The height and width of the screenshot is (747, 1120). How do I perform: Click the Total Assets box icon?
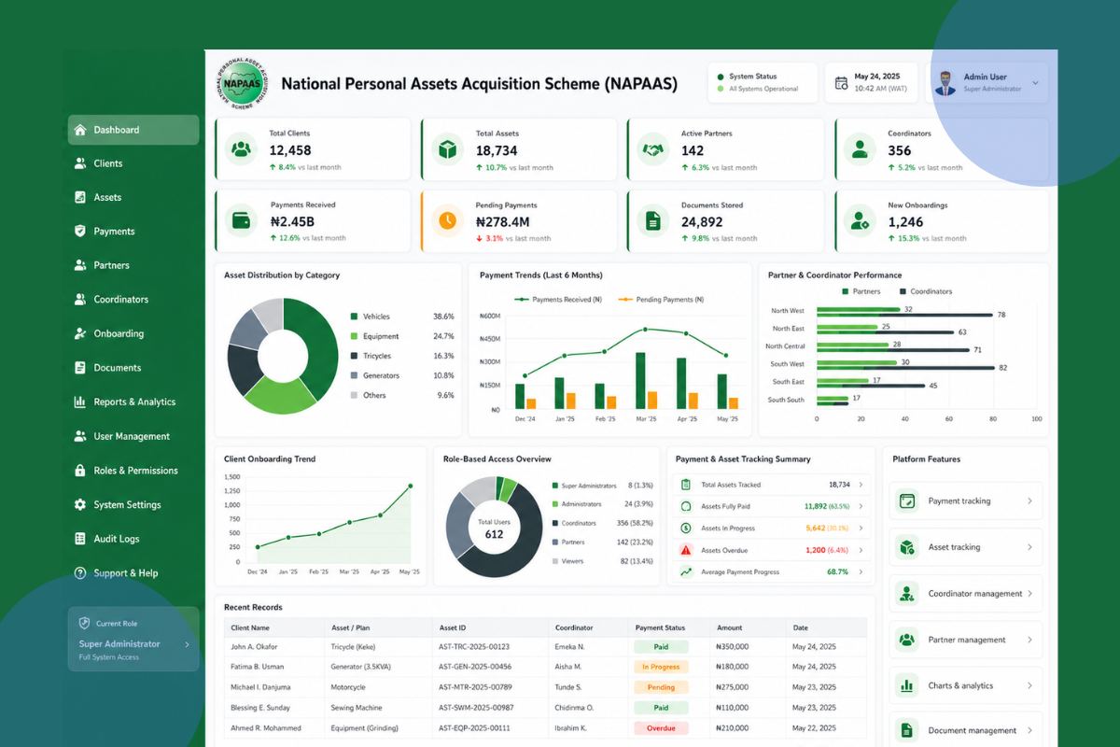coord(447,149)
